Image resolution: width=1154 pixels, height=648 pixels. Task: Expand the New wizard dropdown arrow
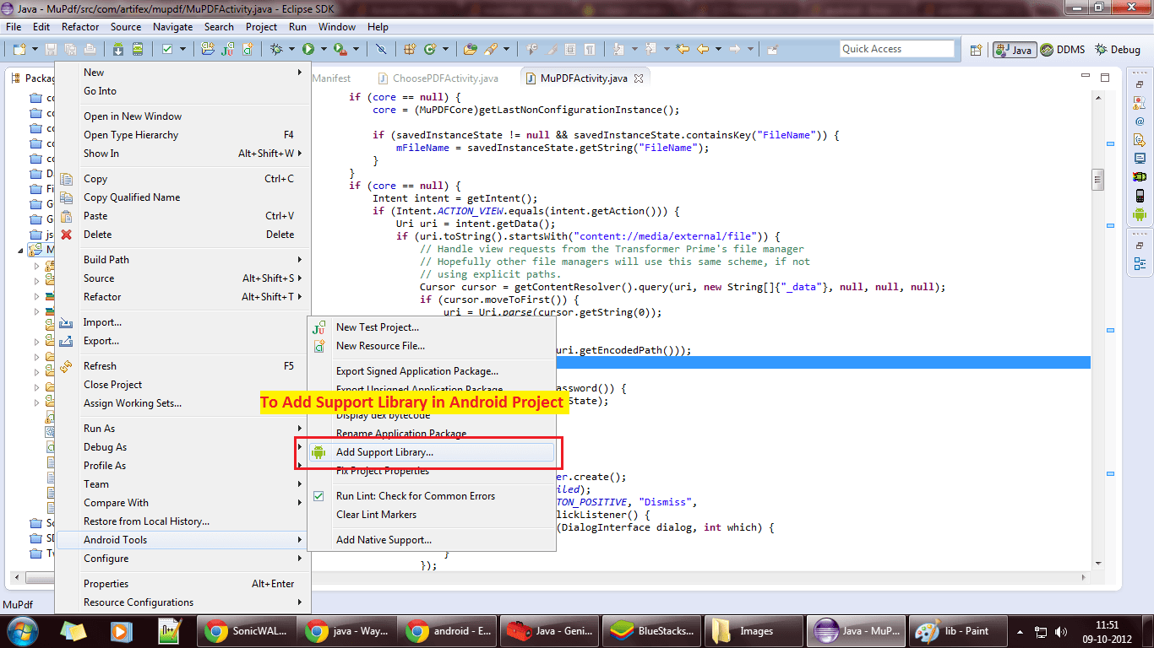click(x=34, y=50)
